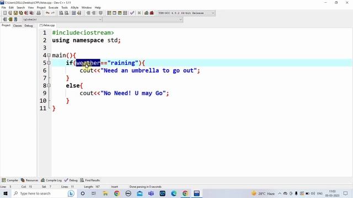Click the Toggle bookmarks icon
Screen dimensions: 353x198
tap(10, 20)
